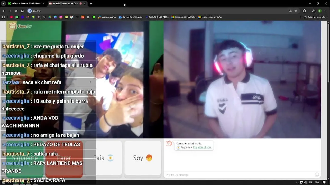The height and width of the screenshot is (185, 330).
Task: Open the YouTube bookmark
Action: point(11,17)
